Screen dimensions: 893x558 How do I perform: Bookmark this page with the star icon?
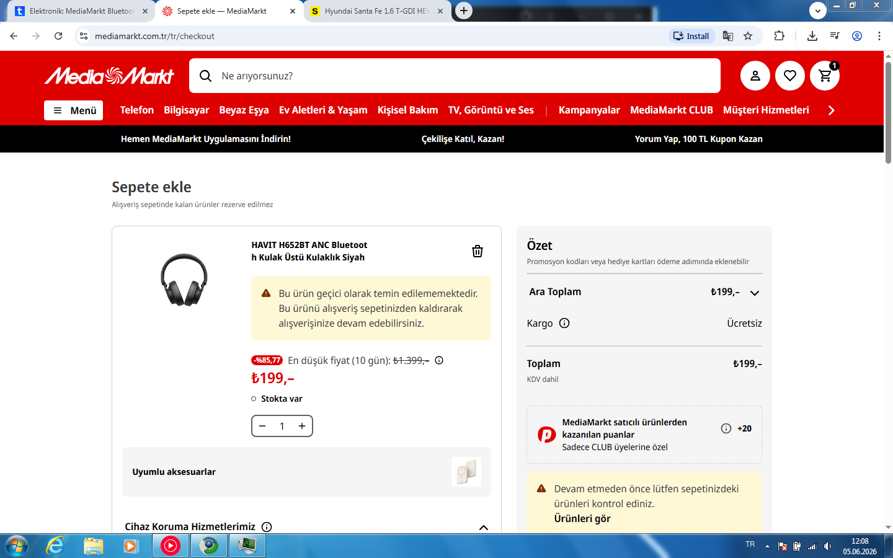[x=748, y=36]
